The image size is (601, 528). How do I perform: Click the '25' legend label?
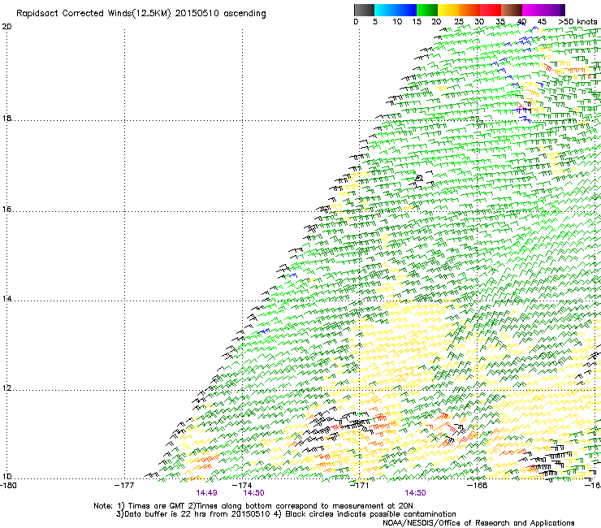point(459,22)
